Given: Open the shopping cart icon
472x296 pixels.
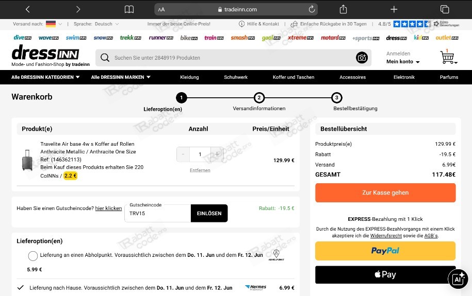Looking at the screenshot, I should [x=448, y=57].
